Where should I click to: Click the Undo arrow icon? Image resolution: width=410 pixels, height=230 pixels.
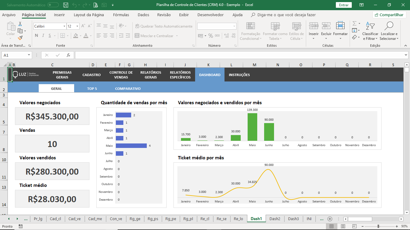[x=74, y=5]
